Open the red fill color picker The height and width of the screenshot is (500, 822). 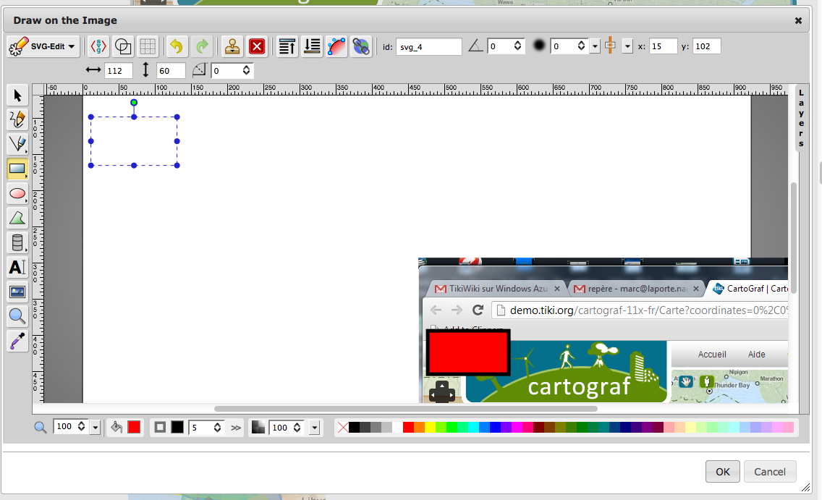(x=134, y=427)
